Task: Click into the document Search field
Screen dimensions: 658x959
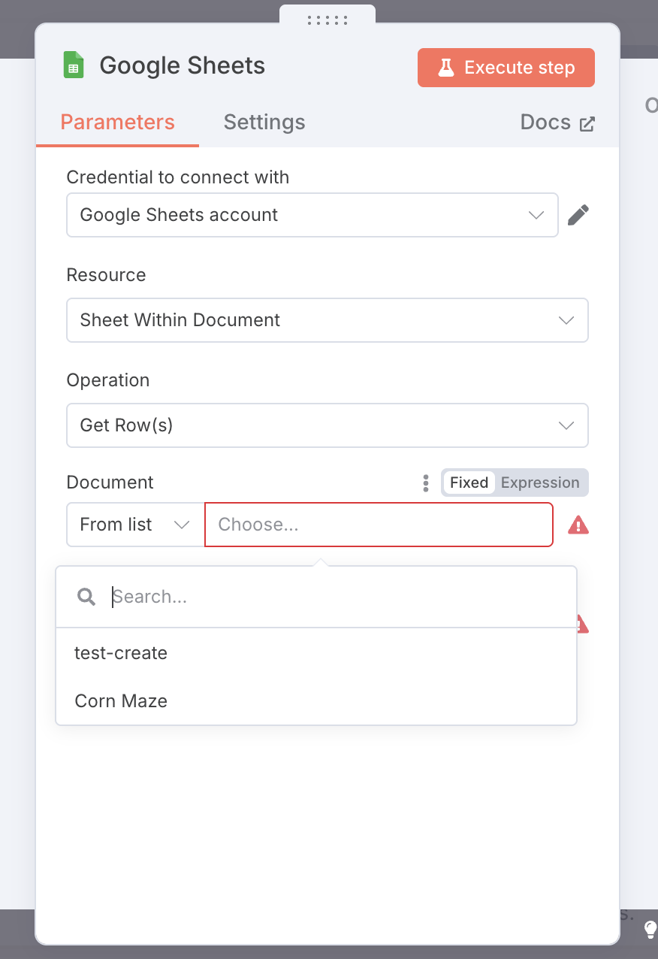Action: [x=338, y=597]
